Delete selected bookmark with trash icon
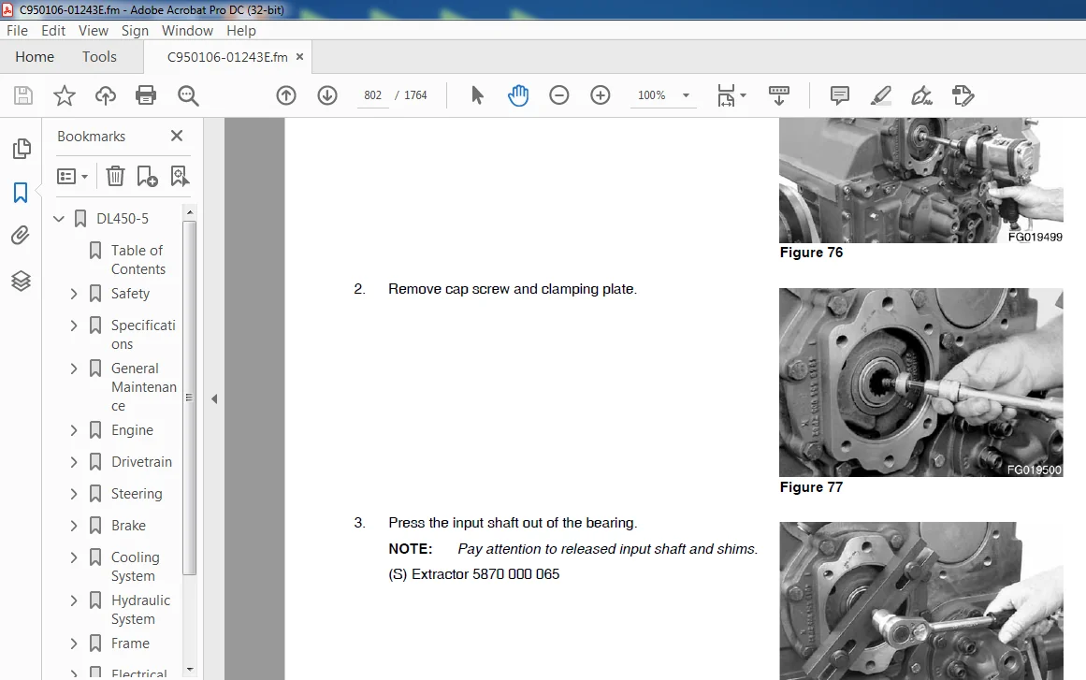1086x680 pixels. click(x=115, y=176)
